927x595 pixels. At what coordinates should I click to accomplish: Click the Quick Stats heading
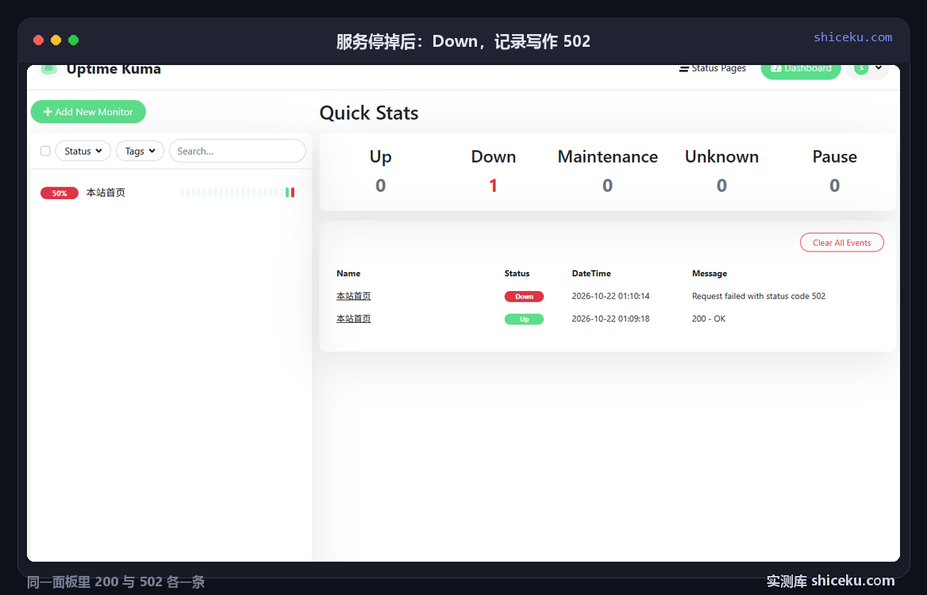(x=369, y=113)
